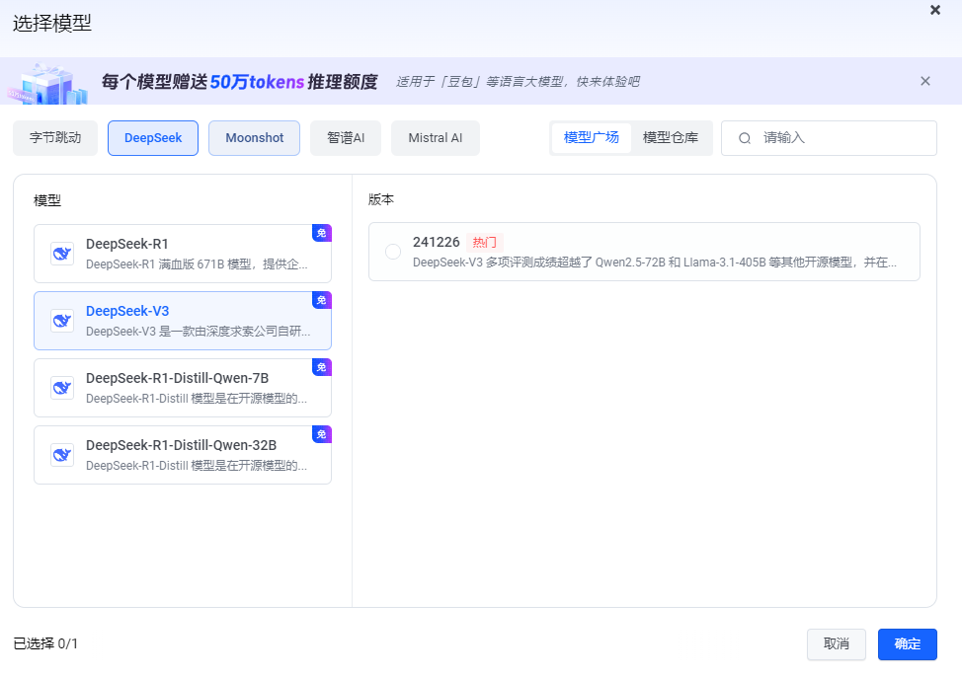Click the DeepSeek-R1 满血版 671B description
This screenshot has height=677, width=962.
tap(197, 264)
